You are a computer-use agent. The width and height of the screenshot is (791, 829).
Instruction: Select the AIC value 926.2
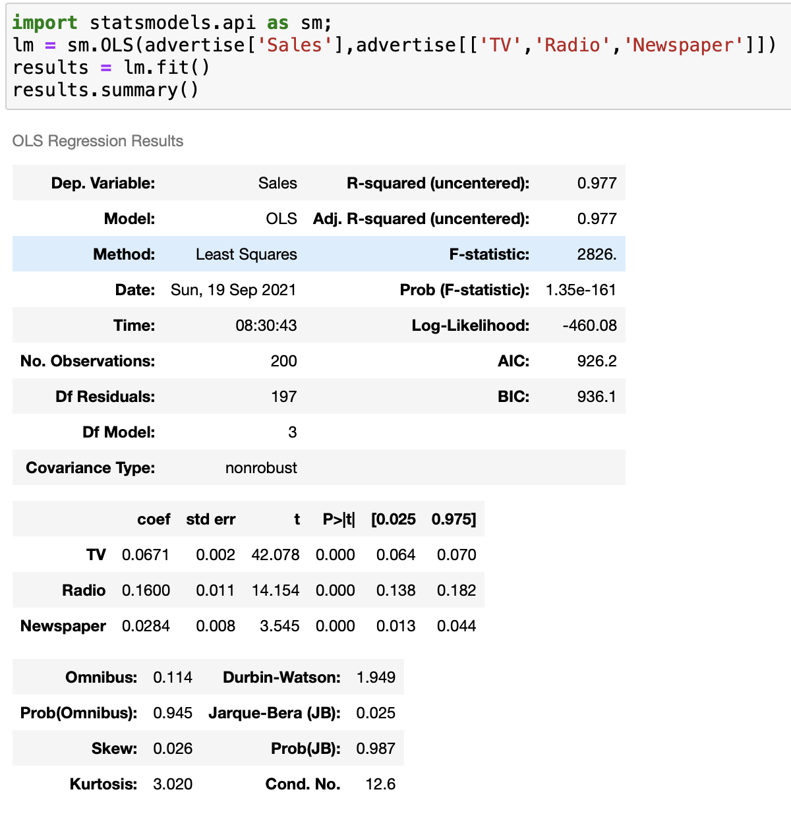tap(597, 361)
